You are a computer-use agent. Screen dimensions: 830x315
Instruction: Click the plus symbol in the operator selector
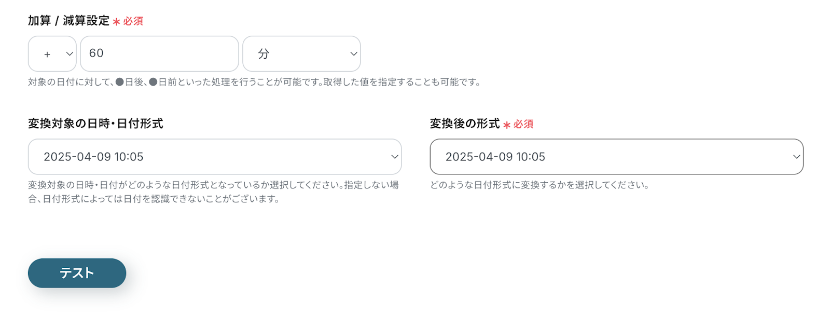[47, 54]
